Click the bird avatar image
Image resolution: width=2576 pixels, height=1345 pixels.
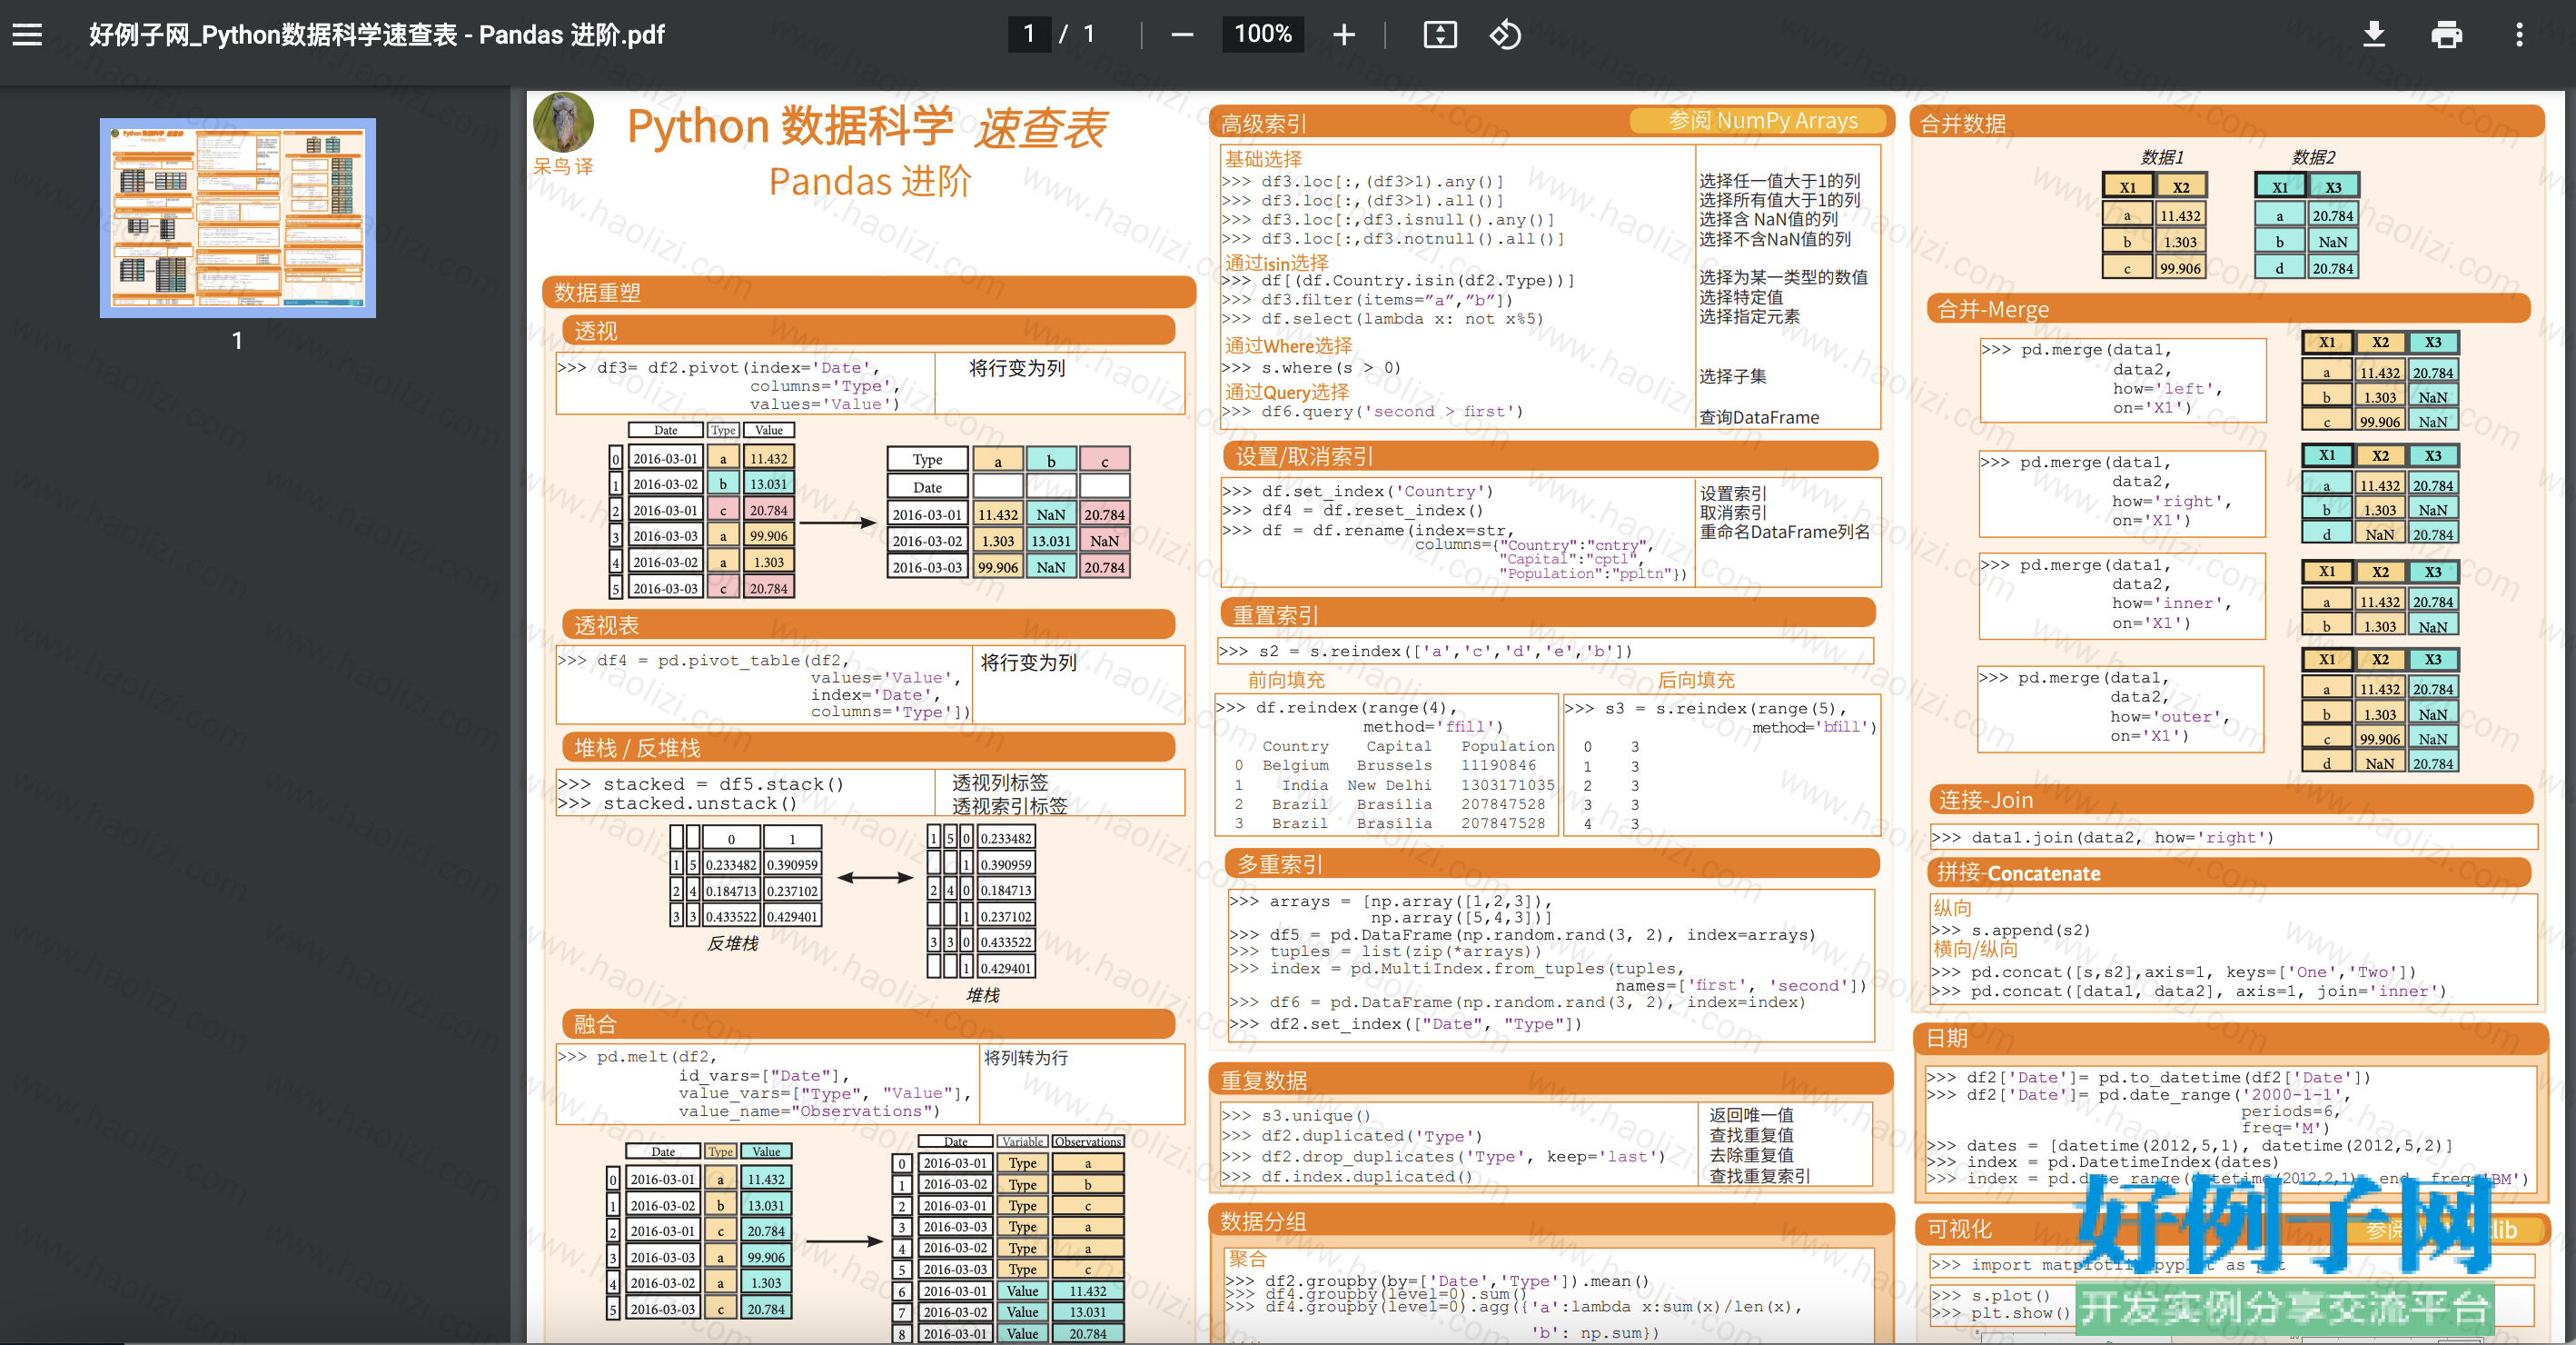[563, 123]
